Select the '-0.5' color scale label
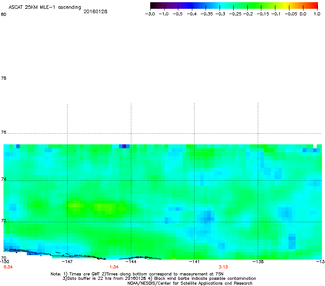The width and height of the screenshot is (325, 286). (177, 14)
